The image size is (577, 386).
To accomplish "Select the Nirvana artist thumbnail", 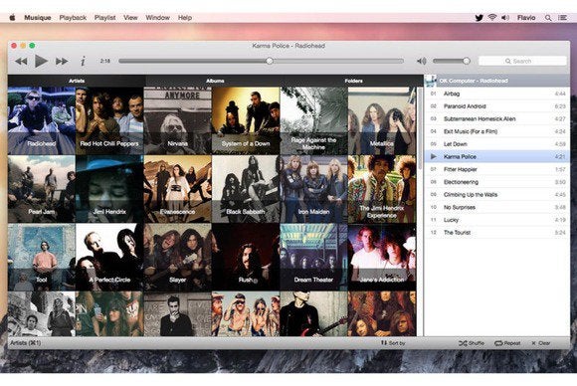I will tap(178, 120).
